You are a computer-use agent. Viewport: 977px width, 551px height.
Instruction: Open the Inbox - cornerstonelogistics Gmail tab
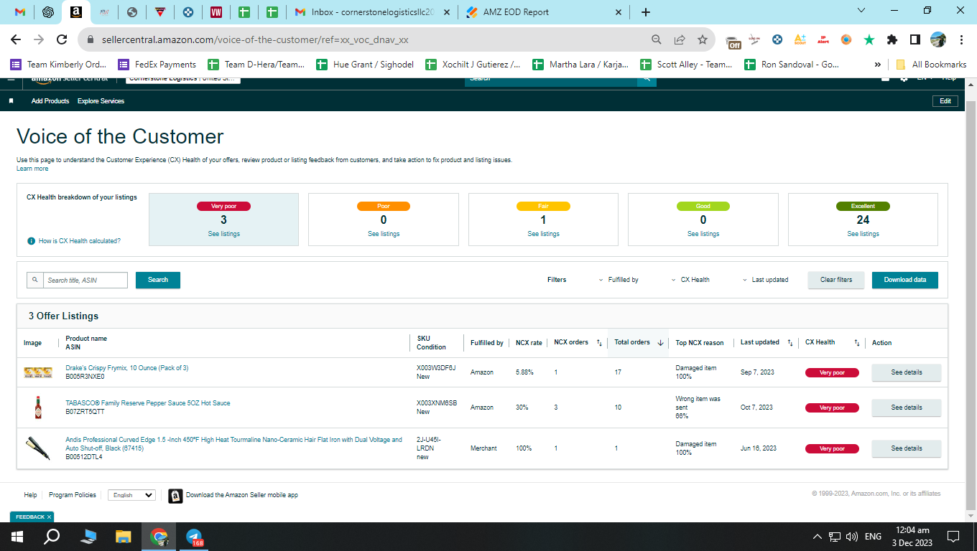373,12
